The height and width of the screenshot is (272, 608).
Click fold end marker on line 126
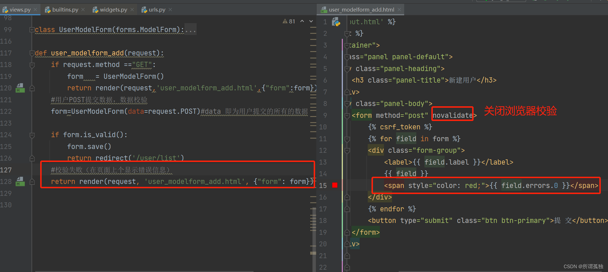(x=32, y=158)
